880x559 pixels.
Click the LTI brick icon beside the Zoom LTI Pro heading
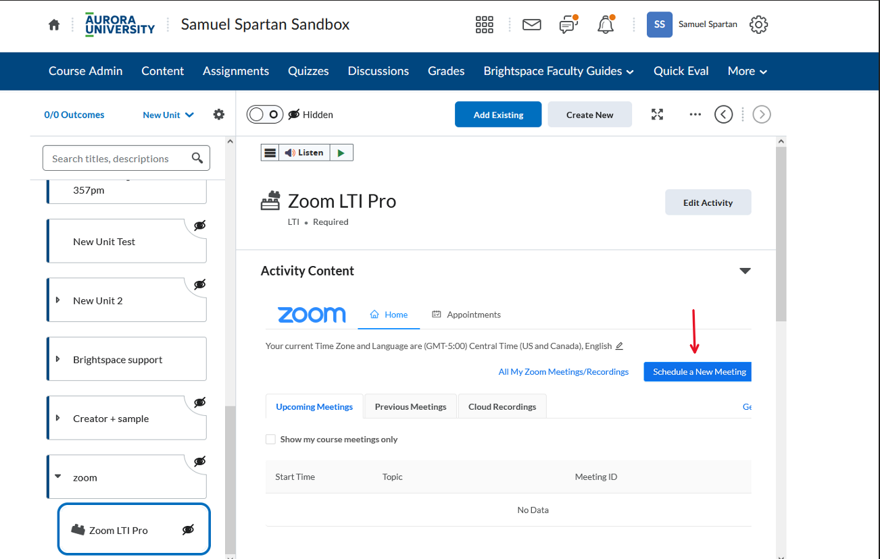point(270,201)
